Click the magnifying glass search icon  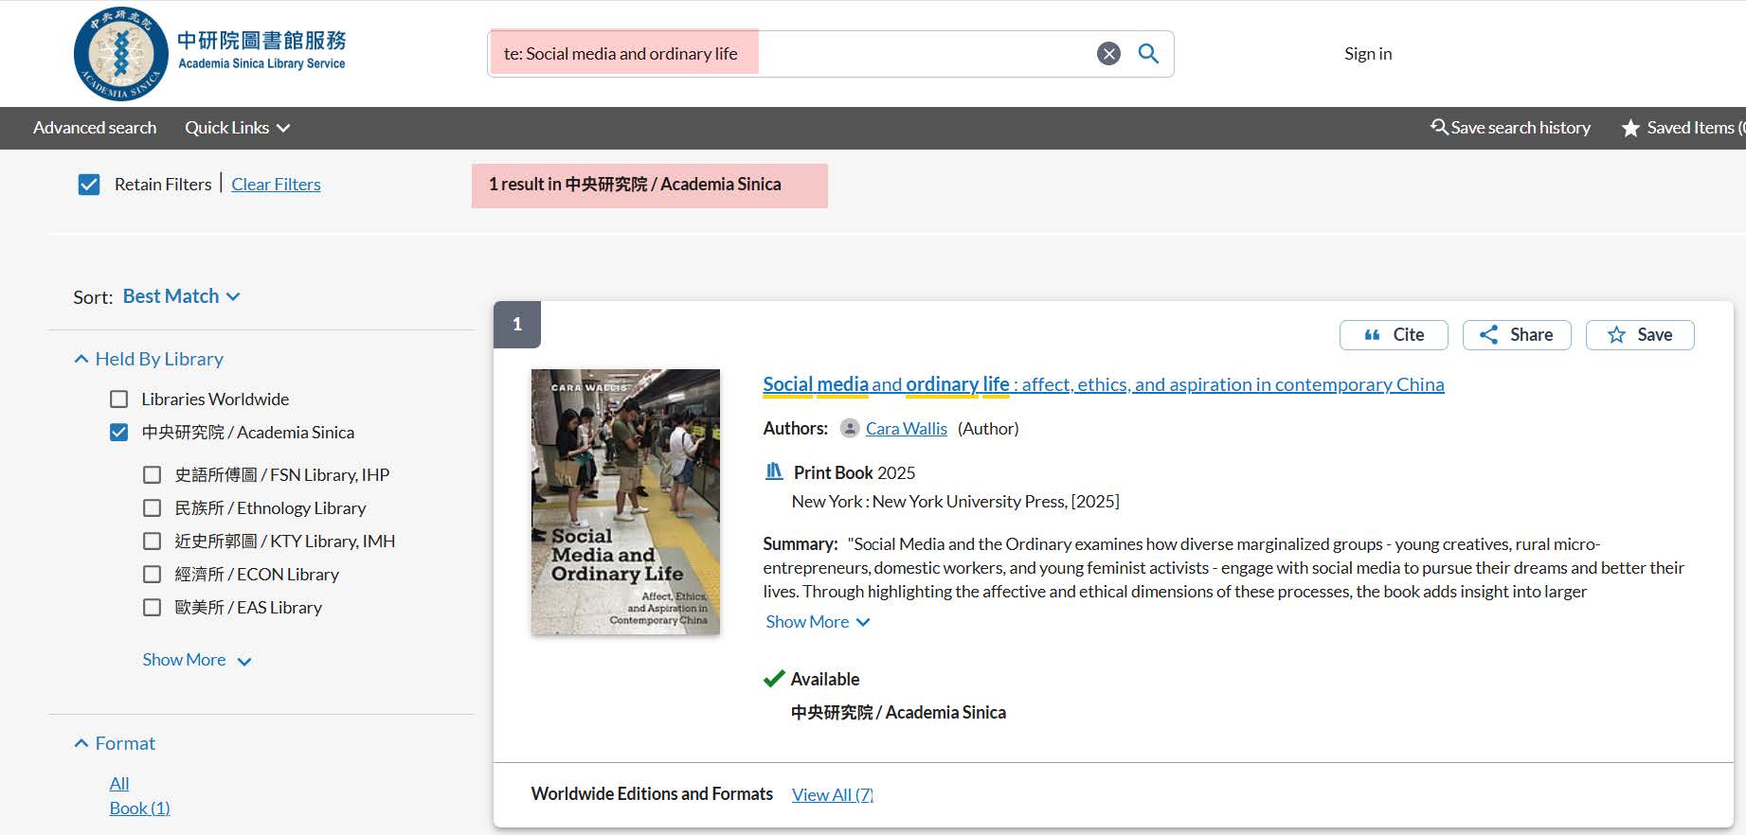(1147, 54)
